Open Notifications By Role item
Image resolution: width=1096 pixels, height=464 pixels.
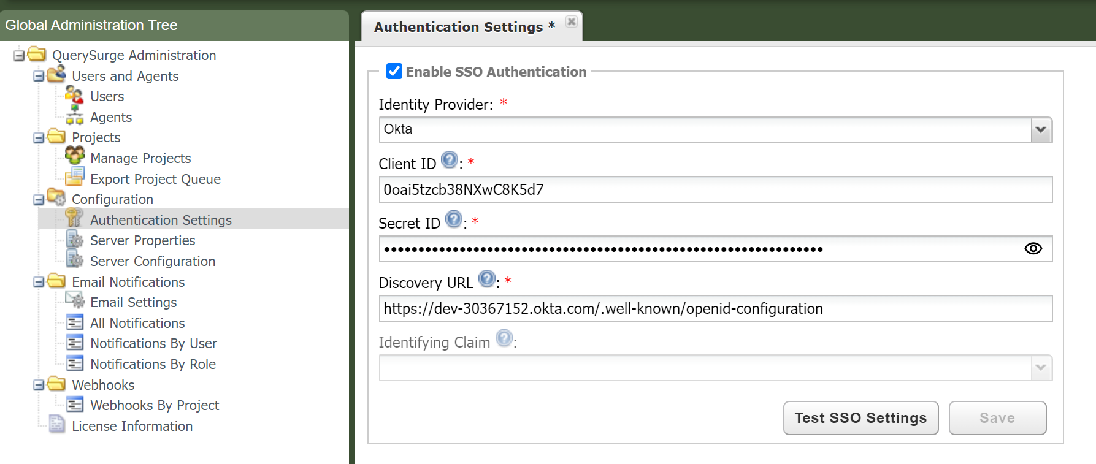pos(153,364)
